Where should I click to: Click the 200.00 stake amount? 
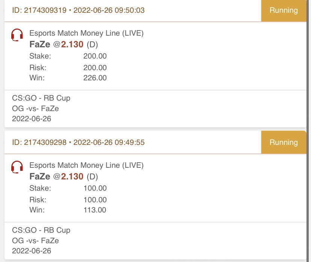click(x=95, y=56)
